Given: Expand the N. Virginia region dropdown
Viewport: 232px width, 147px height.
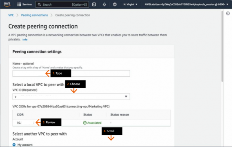Looking at the screenshot, I should pos(130,4).
